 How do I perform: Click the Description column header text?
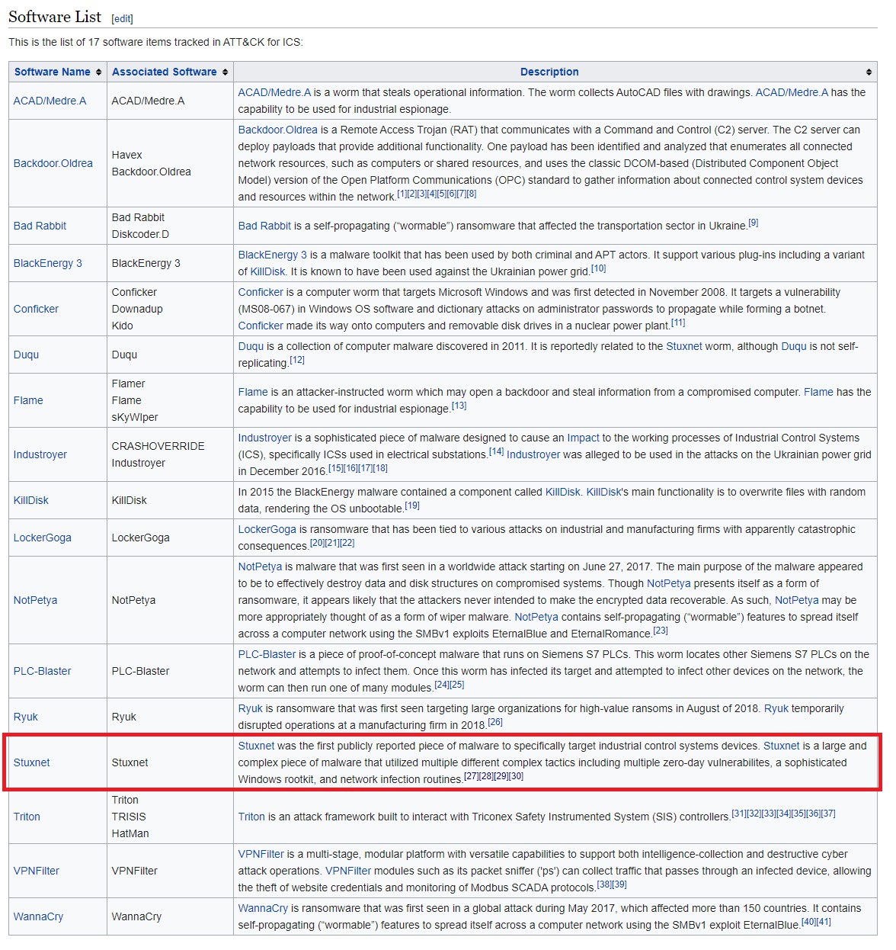[549, 72]
